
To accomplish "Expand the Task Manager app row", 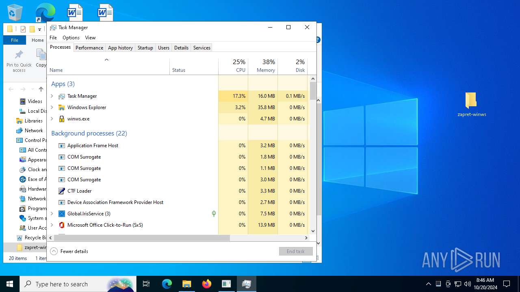I will pos(52,96).
